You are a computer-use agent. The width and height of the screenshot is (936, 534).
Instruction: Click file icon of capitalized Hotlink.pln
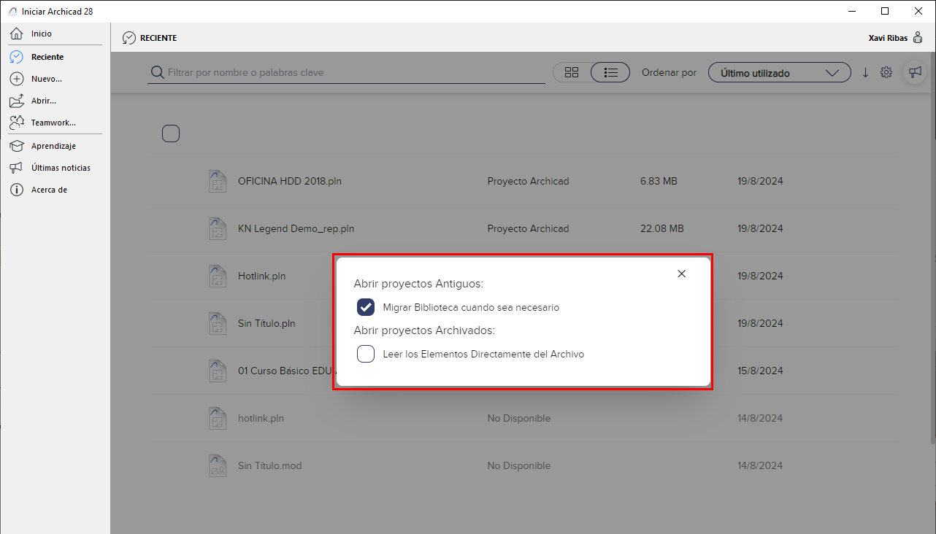216,276
